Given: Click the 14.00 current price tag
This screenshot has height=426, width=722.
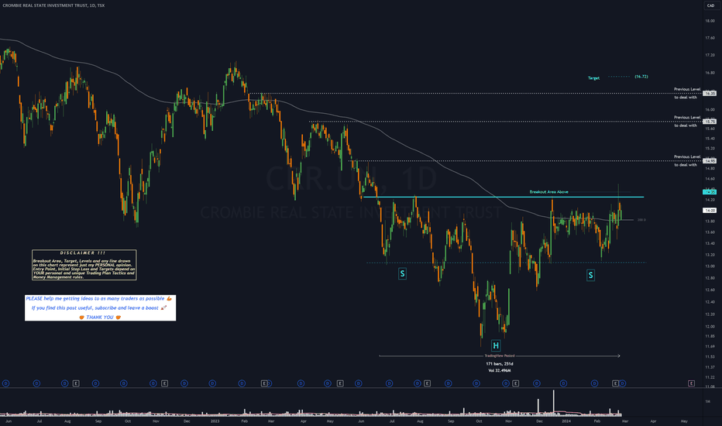Looking at the screenshot, I should coord(710,210).
